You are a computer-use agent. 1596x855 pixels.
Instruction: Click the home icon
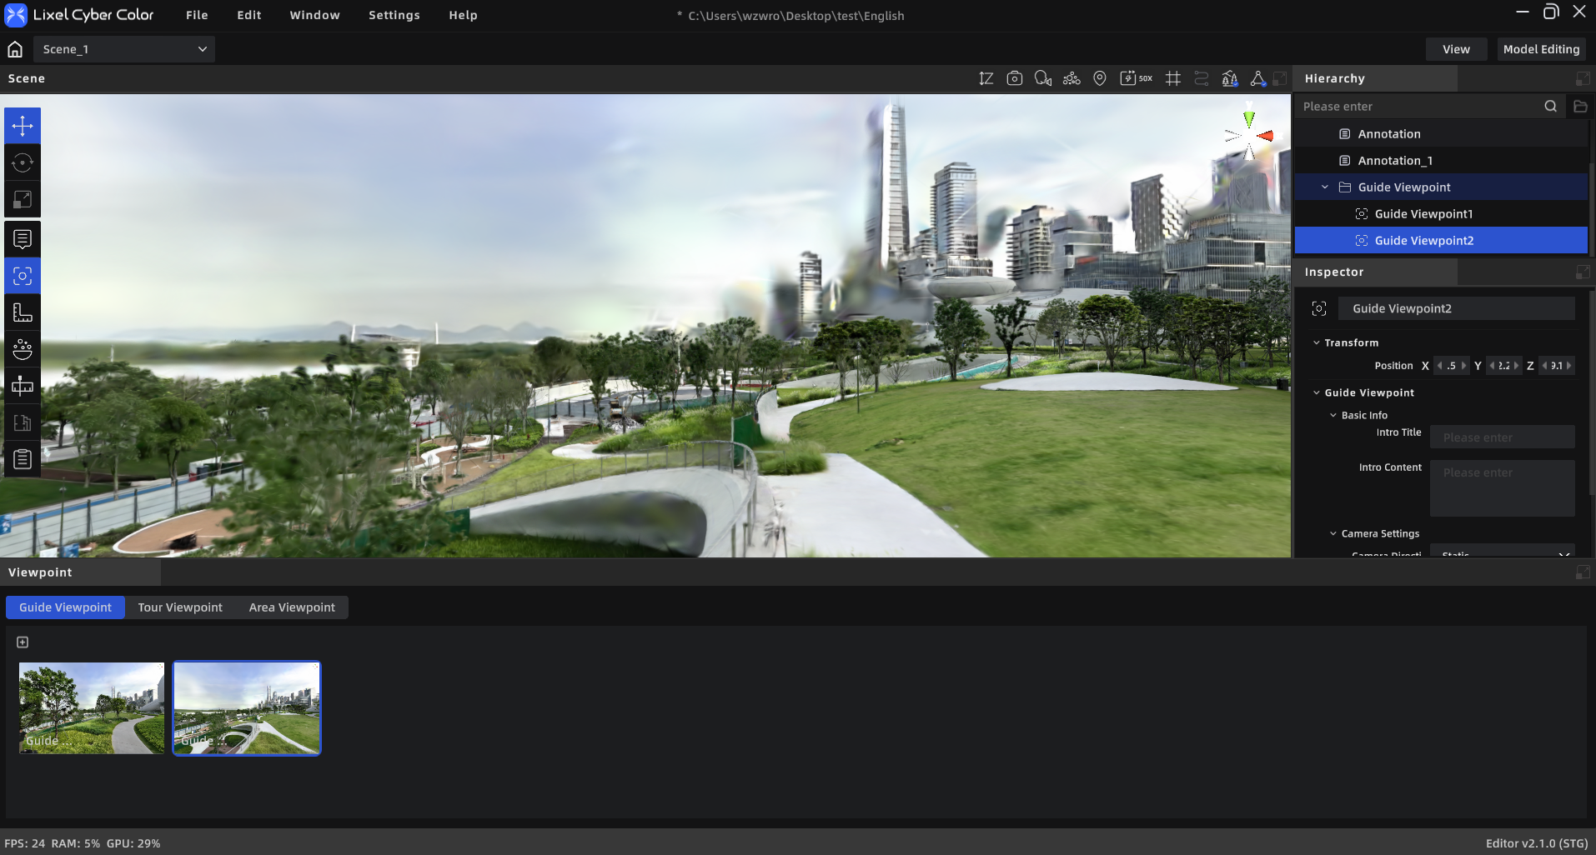[x=15, y=49]
